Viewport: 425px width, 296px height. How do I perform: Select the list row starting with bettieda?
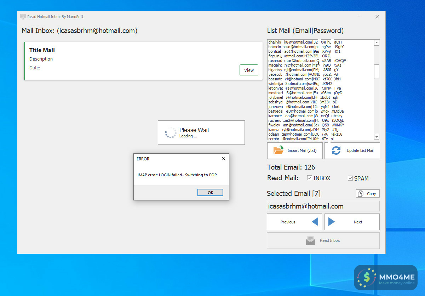click(x=321, y=111)
